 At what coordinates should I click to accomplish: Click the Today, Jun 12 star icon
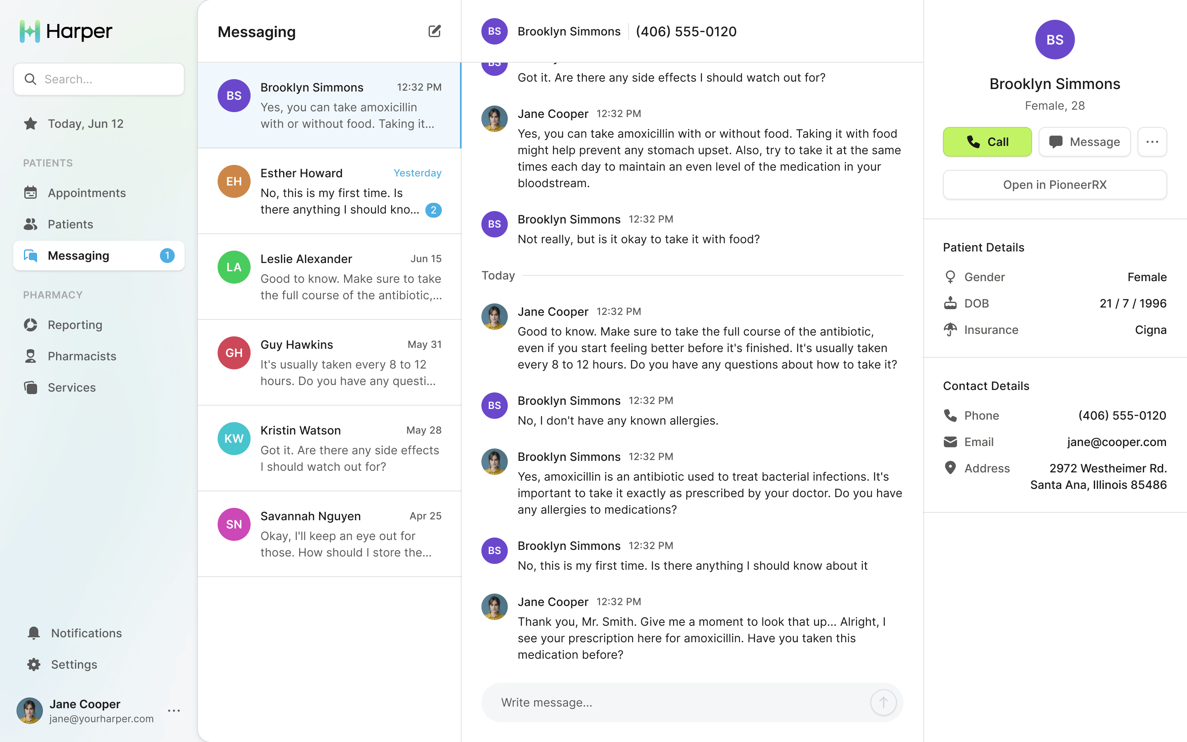point(30,124)
